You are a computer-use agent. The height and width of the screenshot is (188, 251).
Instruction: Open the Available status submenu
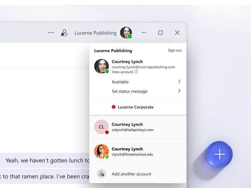[120, 82]
